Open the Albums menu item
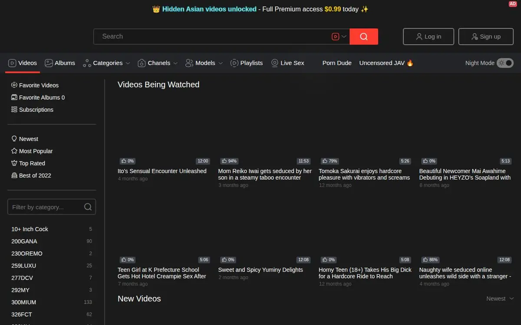 pyautogui.click(x=60, y=63)
